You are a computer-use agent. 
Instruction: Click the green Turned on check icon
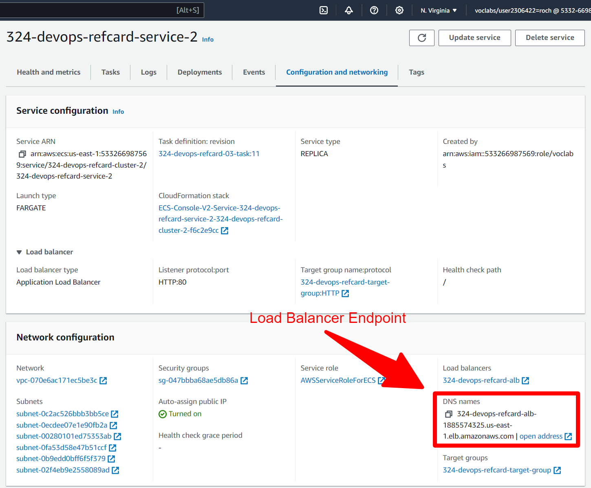(x=163, y=414)
